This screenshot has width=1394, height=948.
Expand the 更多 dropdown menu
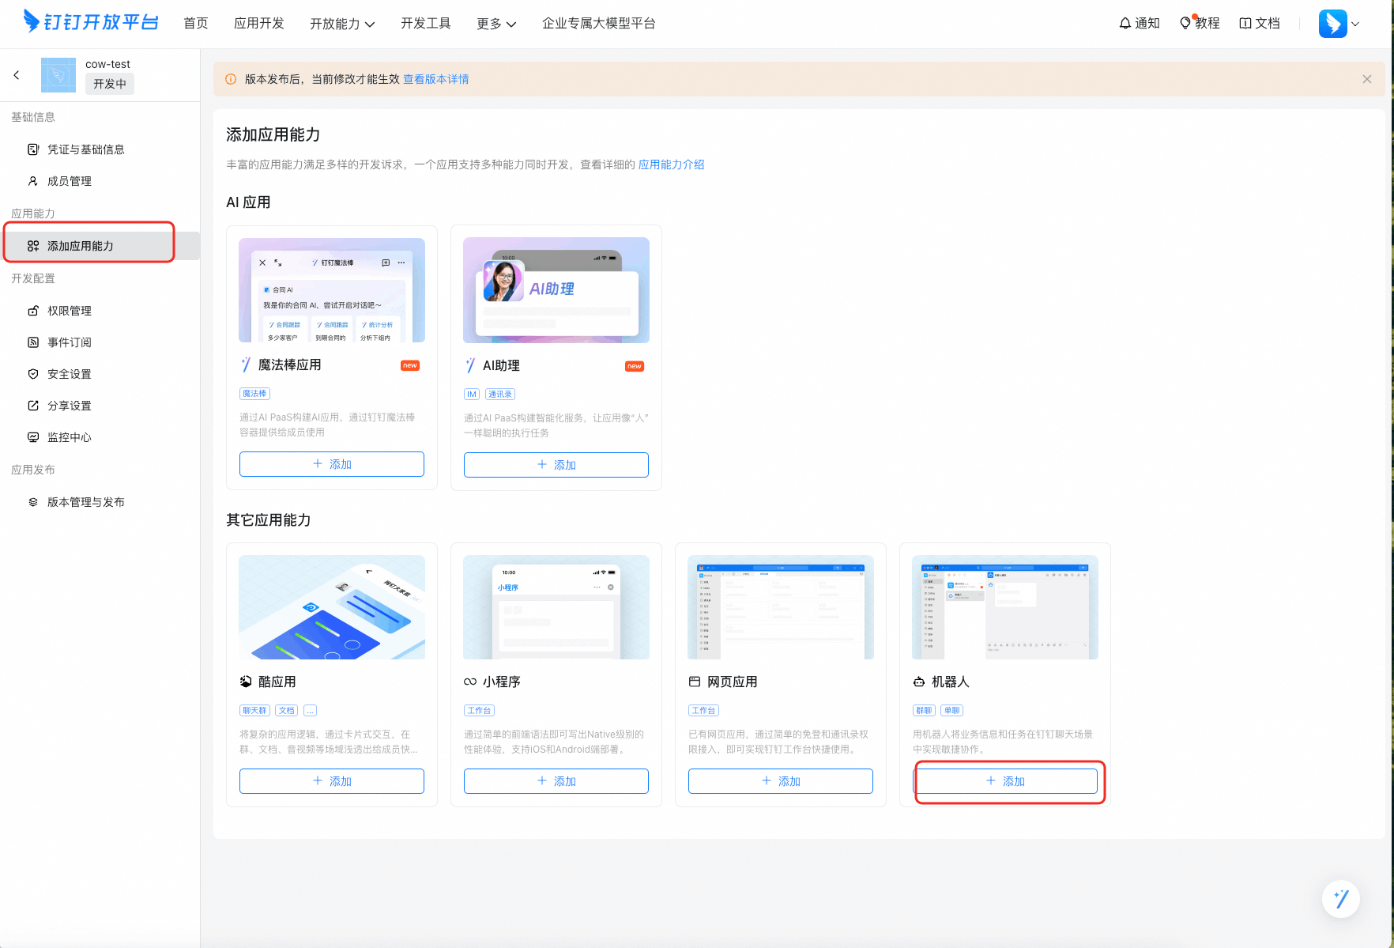pos(496,24)
